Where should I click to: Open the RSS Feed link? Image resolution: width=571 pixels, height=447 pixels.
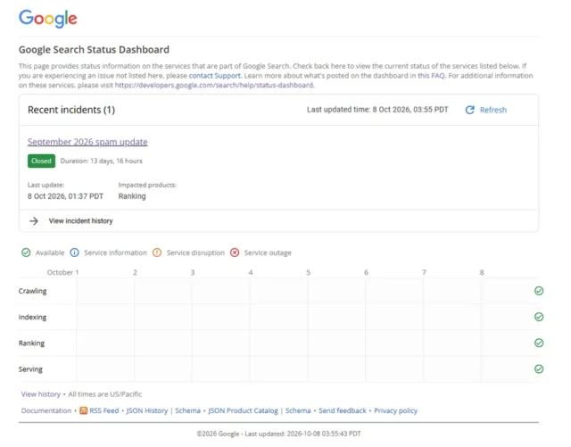104,410
